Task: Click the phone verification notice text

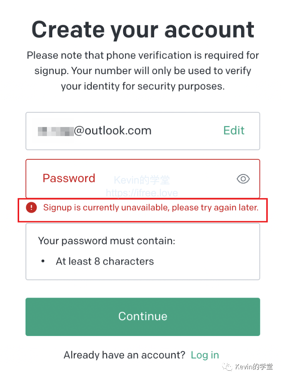Action: tap(143, 56)
